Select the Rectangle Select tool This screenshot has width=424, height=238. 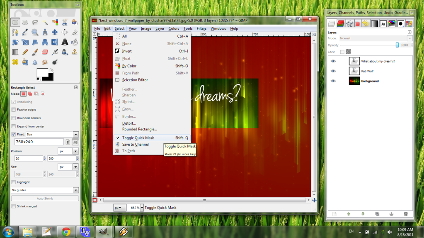coord(15,22)
